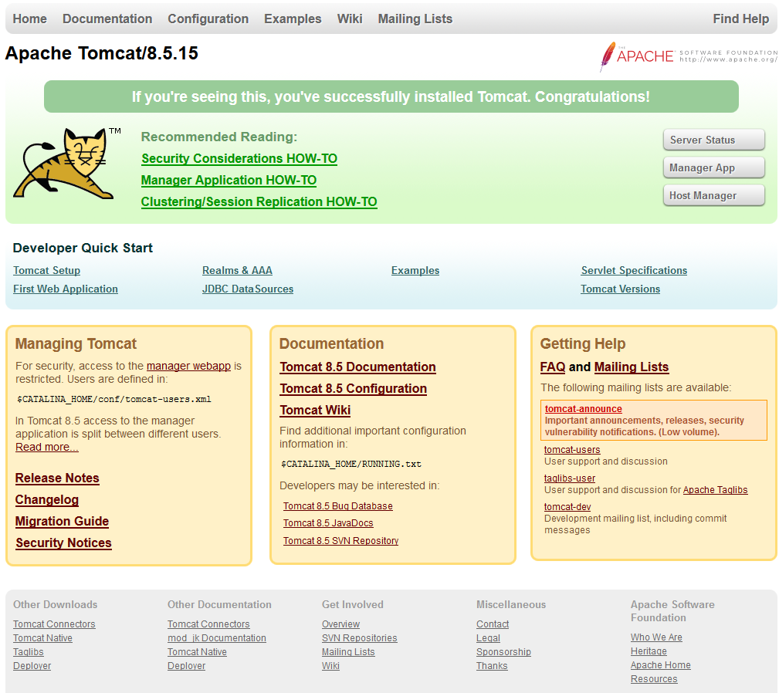Open Clustering/Session Replication HOW-TO link
This screenshot has width=779, height=693.
[x=259, y=202]
